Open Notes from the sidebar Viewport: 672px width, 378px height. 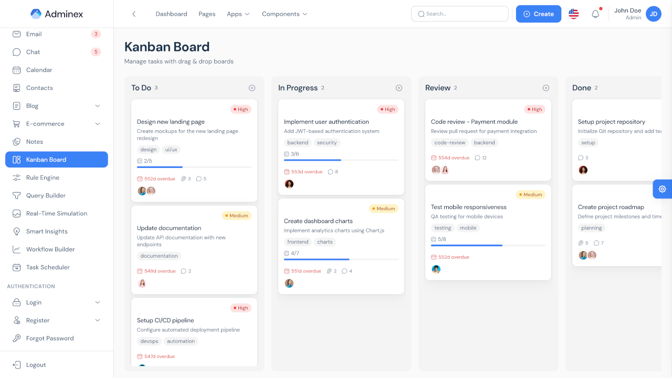point(57,142)
